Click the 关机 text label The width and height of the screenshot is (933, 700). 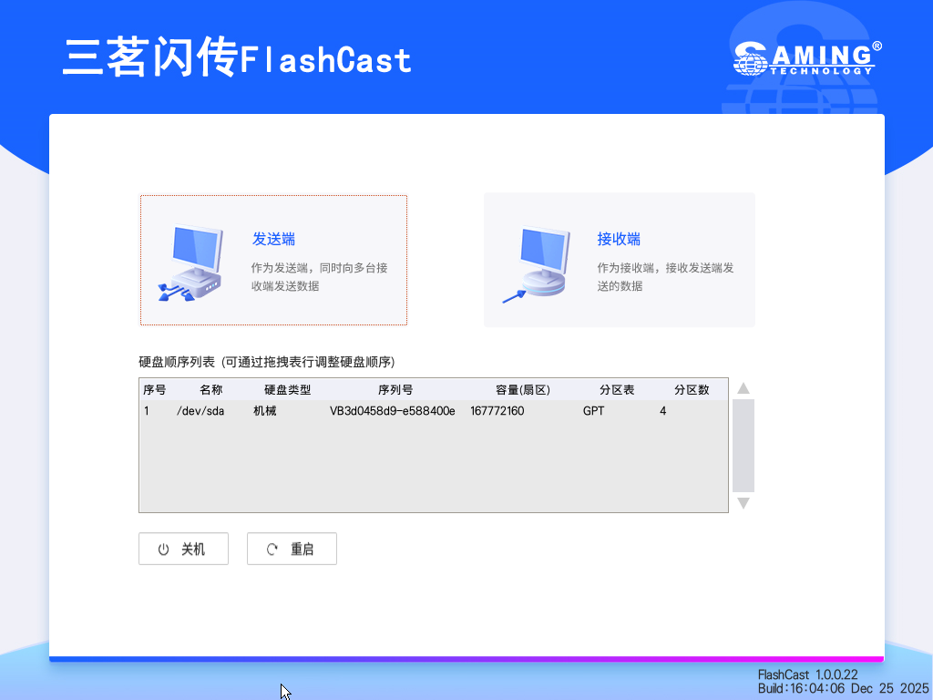click(x=193, y=550)
